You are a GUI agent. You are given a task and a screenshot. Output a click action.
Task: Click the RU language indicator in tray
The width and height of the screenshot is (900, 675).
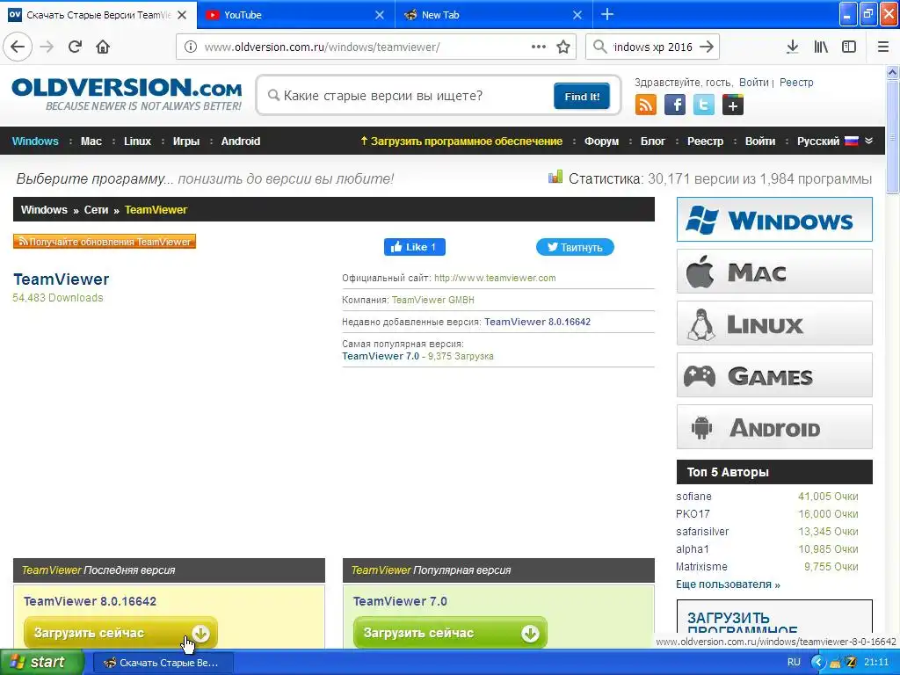pyautogui.click(x=794, y=662)
